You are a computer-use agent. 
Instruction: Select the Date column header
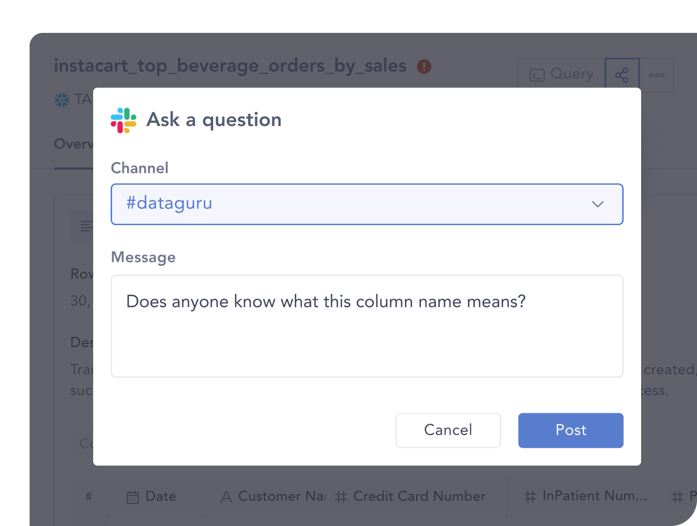155,497
